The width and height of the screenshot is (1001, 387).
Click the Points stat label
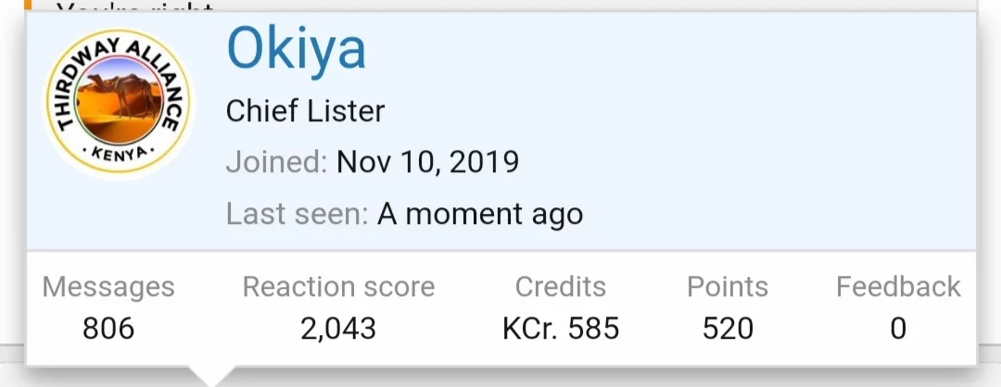pyautogui.click(x=728, y=287)
